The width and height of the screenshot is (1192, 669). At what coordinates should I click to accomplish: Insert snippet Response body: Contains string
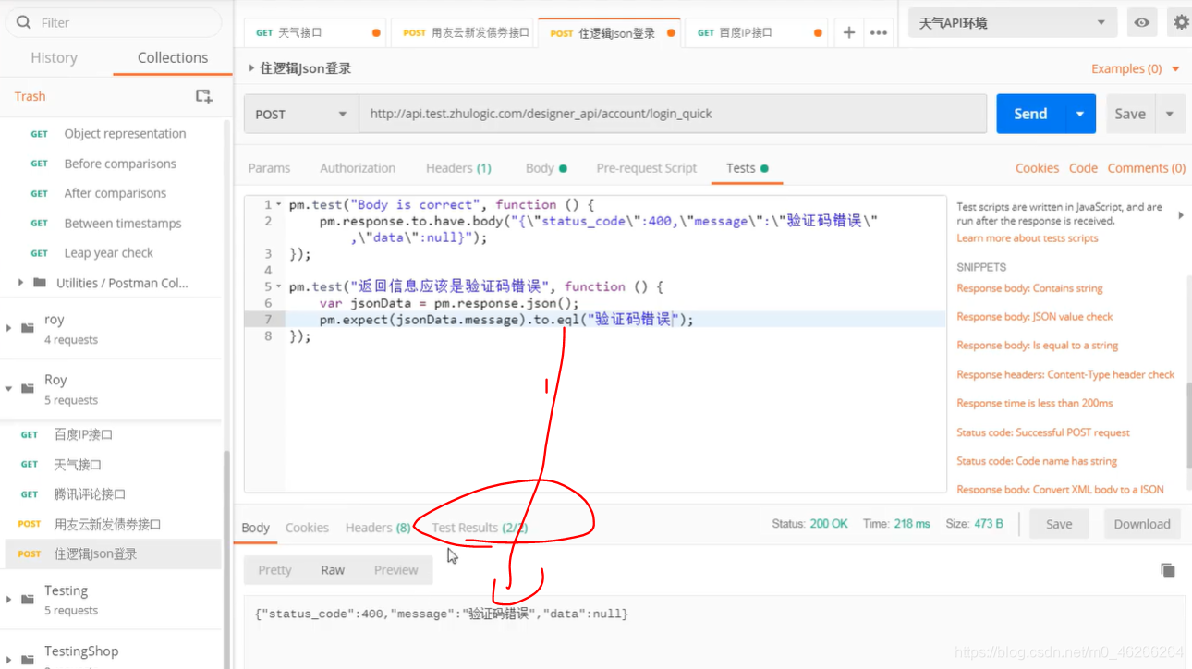(1029, 288)
